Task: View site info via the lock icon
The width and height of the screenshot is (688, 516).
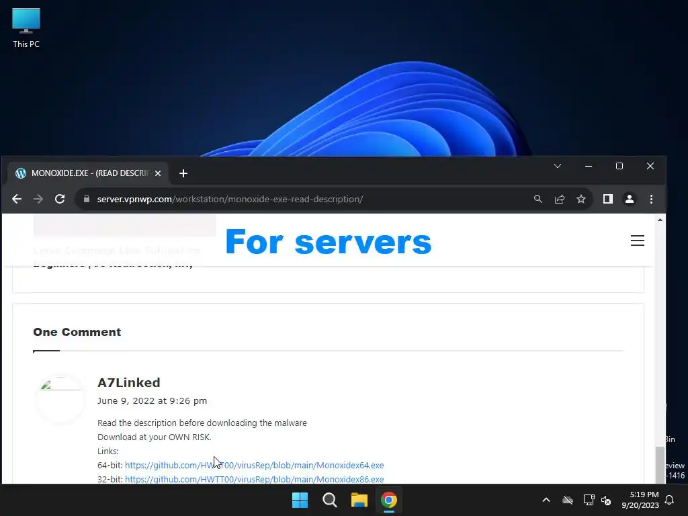Action: 87,199
